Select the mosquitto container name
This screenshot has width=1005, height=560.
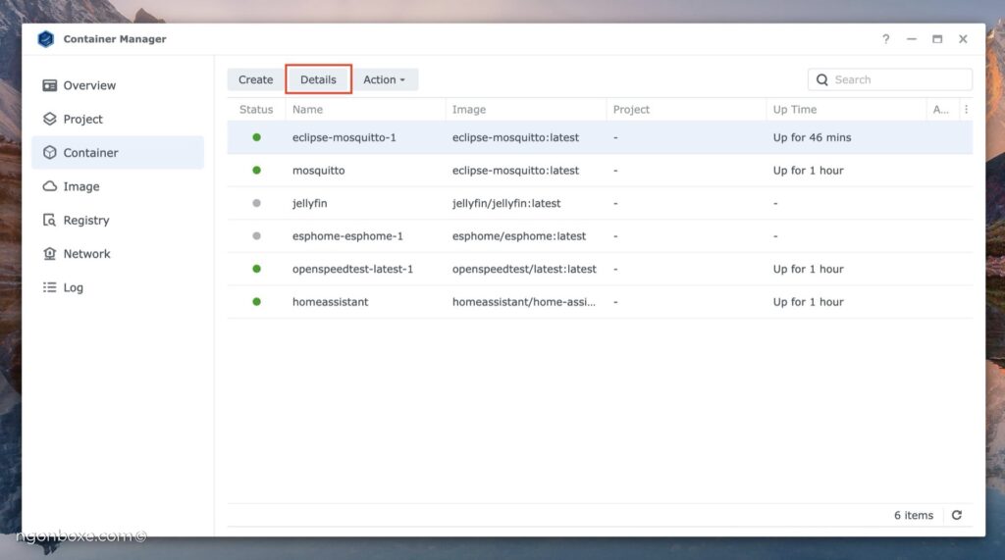tap(319, 171)
